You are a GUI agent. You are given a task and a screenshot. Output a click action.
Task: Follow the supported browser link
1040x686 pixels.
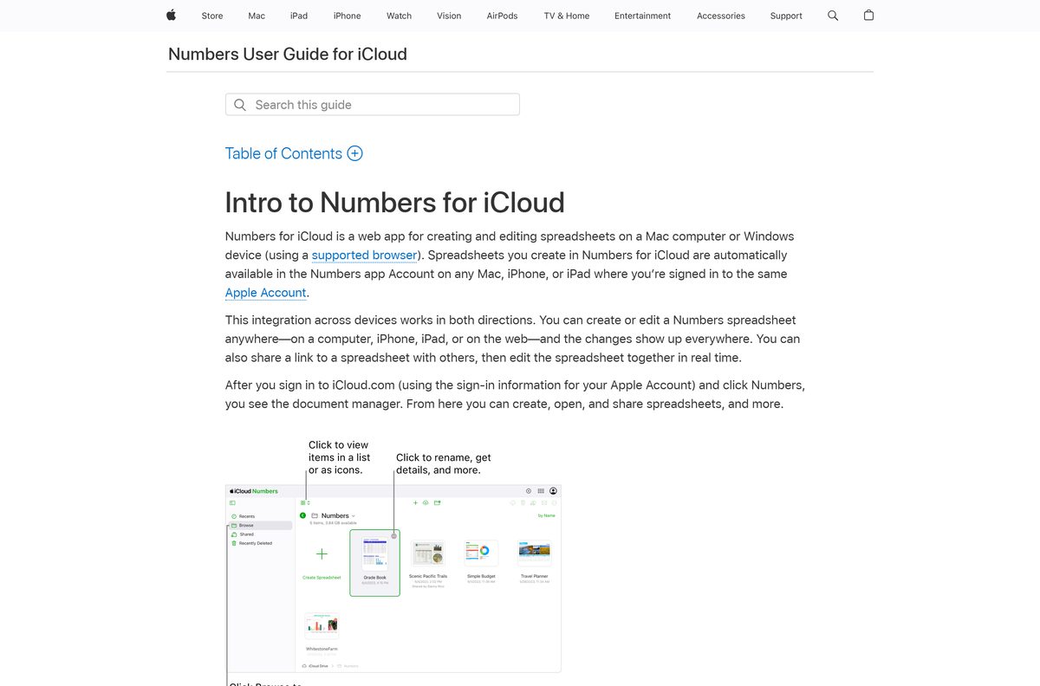point(365,255)
